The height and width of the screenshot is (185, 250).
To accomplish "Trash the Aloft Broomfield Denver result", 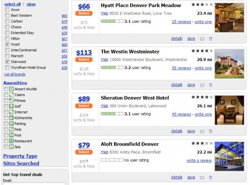I will pyautogui.click(x=211, y=177).
